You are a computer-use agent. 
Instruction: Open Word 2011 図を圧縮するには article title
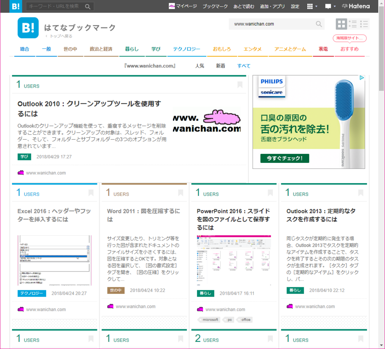pos(144,215)
